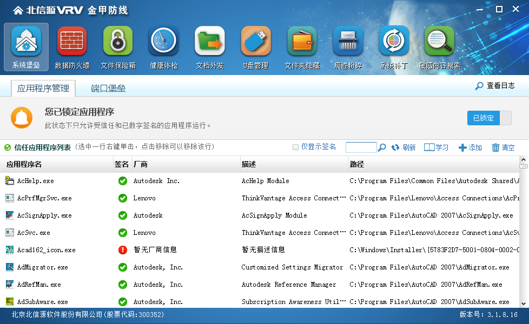Click green check beside 信任应用程序列表

8,147
